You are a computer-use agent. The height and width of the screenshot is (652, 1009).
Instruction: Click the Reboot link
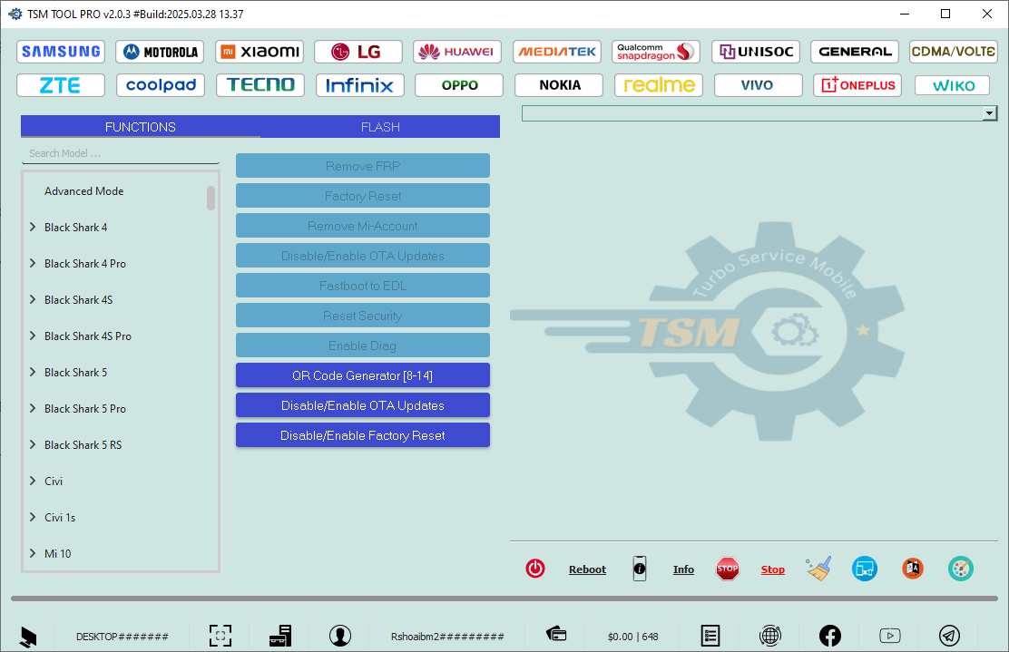[587, 569]
